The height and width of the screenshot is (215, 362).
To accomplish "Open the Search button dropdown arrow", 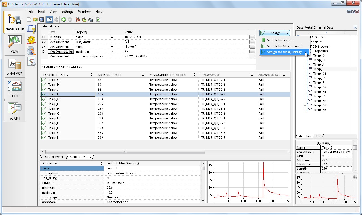I will [287, 33].
